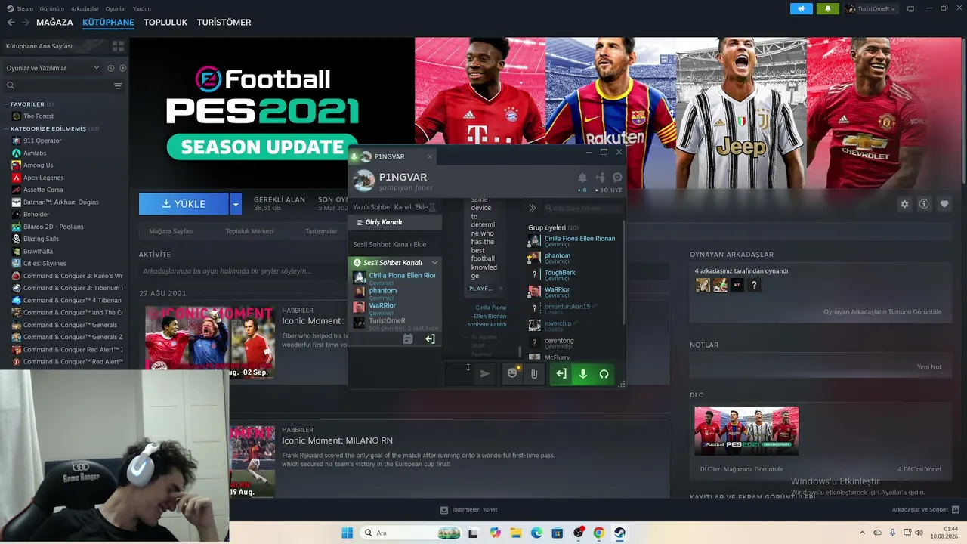Viewport: 967px width, 544px height.
Task: Open the Windows Start menu
Action: pyautogui.click(x=348, y=533)
